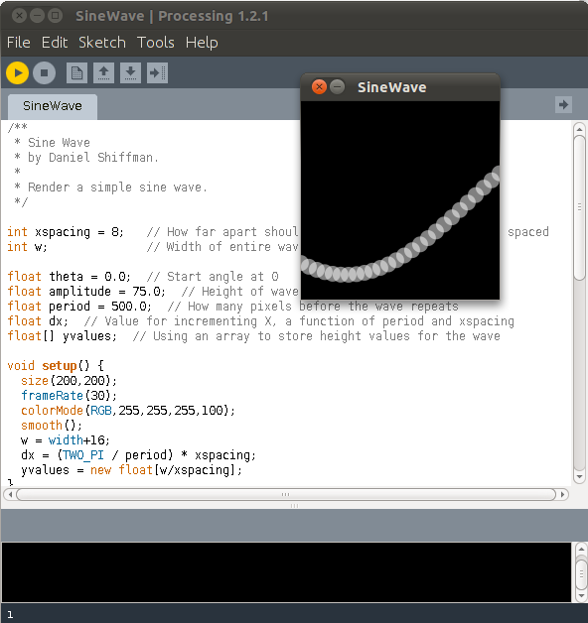Open the Sketch menu
Image resolution: width=588 pixels, height=623 pixels.
tap(102, 43)
